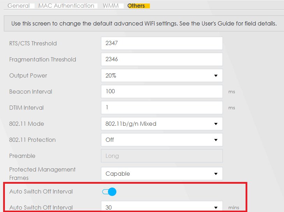Switch to the WMM tab
This screenshot has width=284, height=212.
coord(110,6)
